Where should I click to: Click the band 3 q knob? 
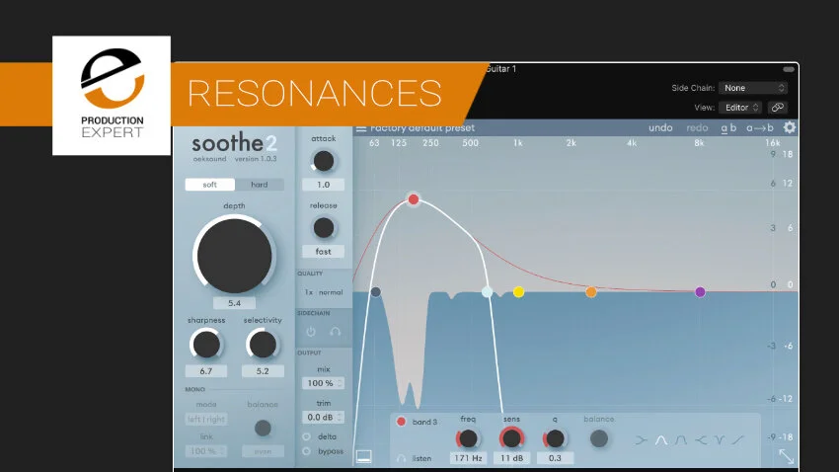point(555,438)
